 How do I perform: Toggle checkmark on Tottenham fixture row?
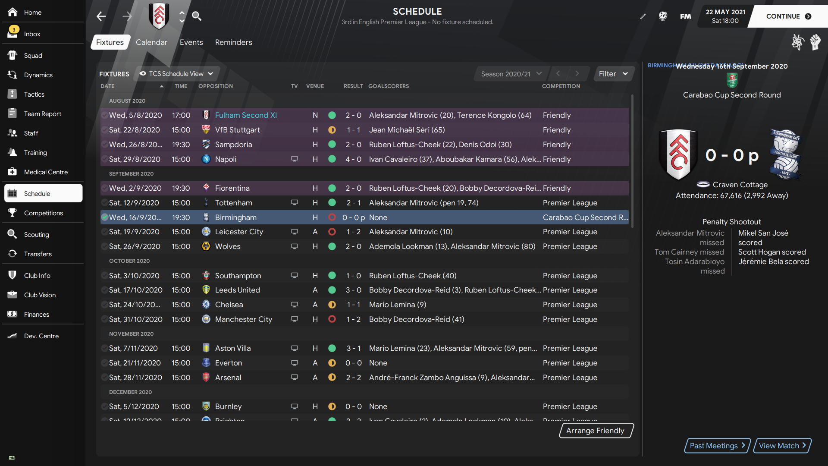click(x=104, y=203)
